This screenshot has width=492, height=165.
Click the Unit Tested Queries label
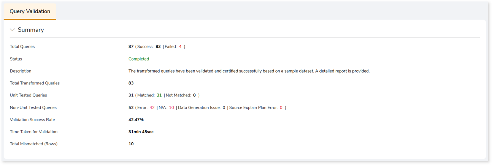click(x=29, y=95)
